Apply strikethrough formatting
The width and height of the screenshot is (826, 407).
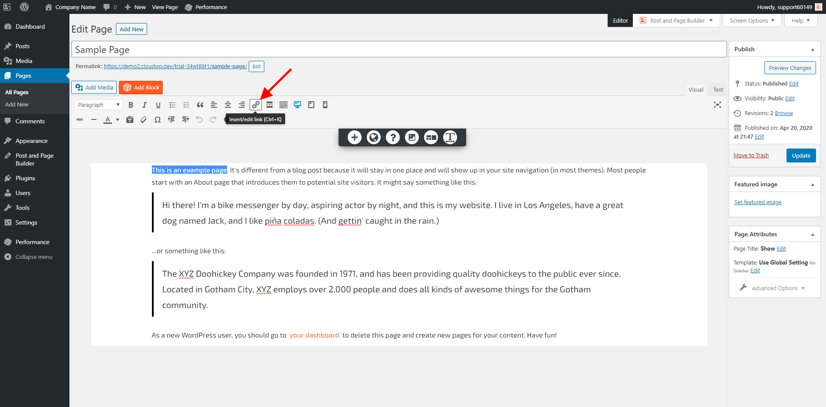tap(80, 119)
